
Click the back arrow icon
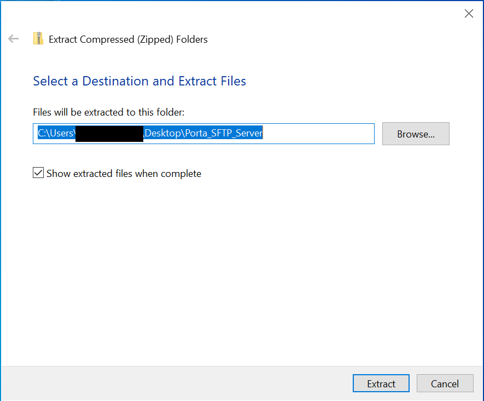13,39
